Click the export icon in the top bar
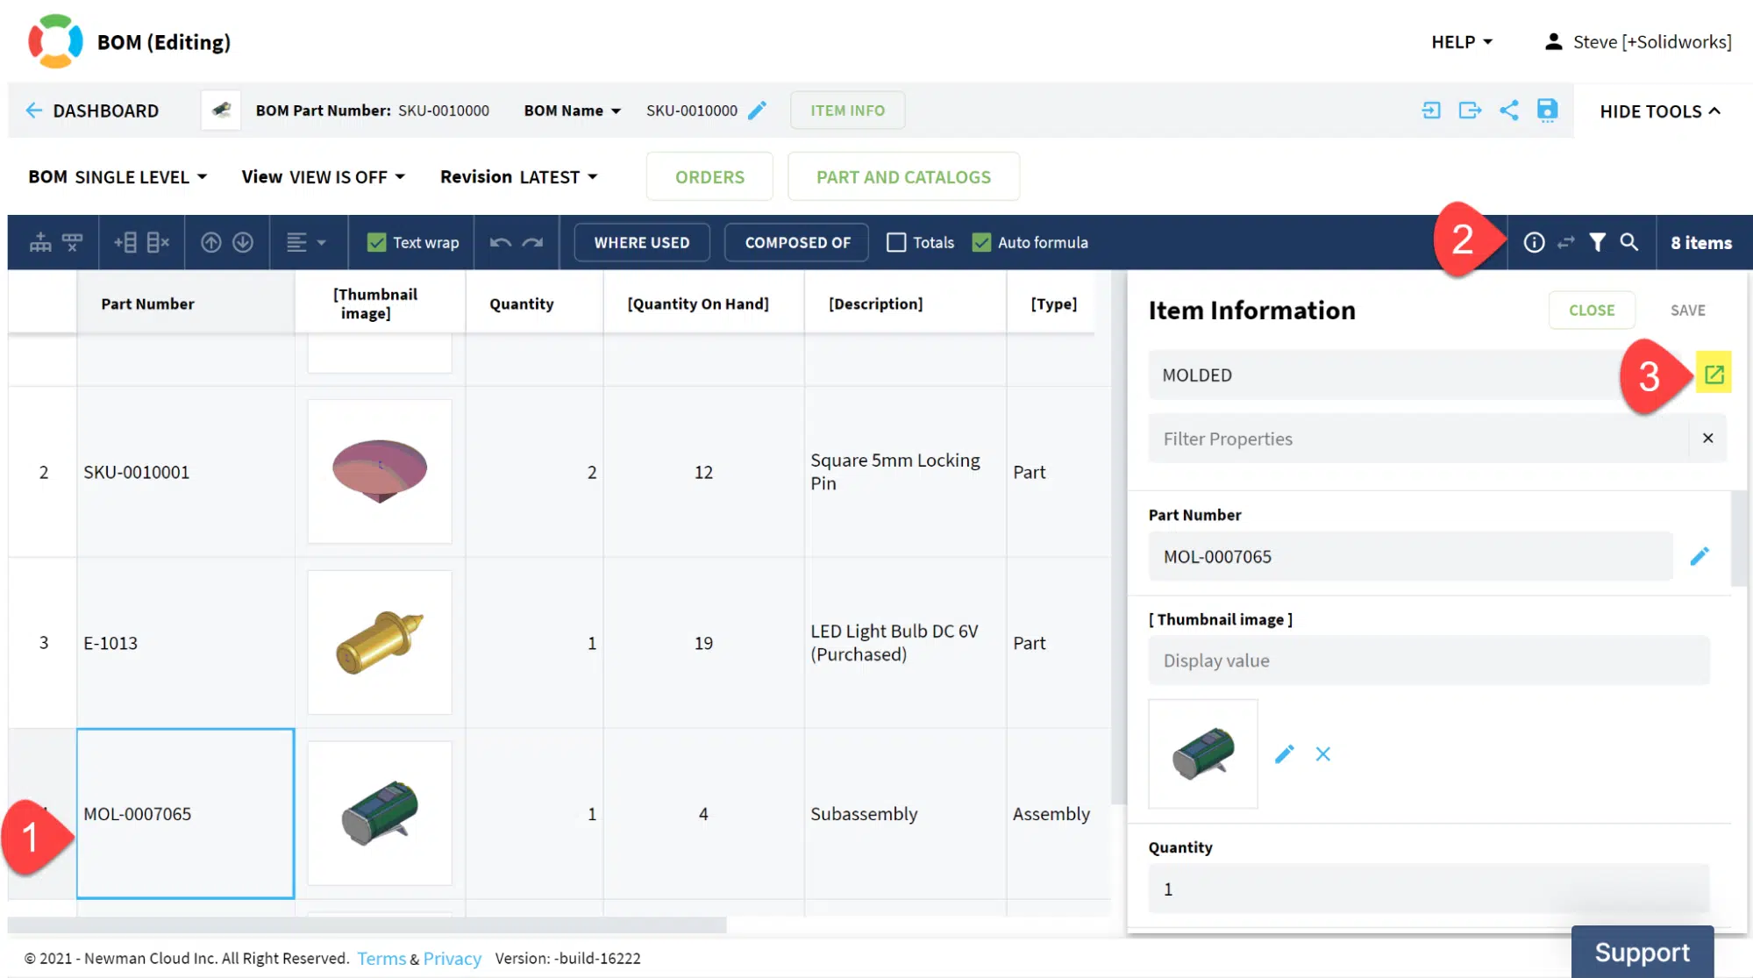Image resolution: width=1753 pixels, height=978 pixels. (1470, 111)
